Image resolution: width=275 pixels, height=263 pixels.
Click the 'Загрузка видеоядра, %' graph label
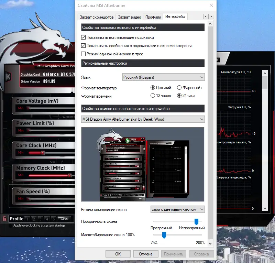pos(234,177)
